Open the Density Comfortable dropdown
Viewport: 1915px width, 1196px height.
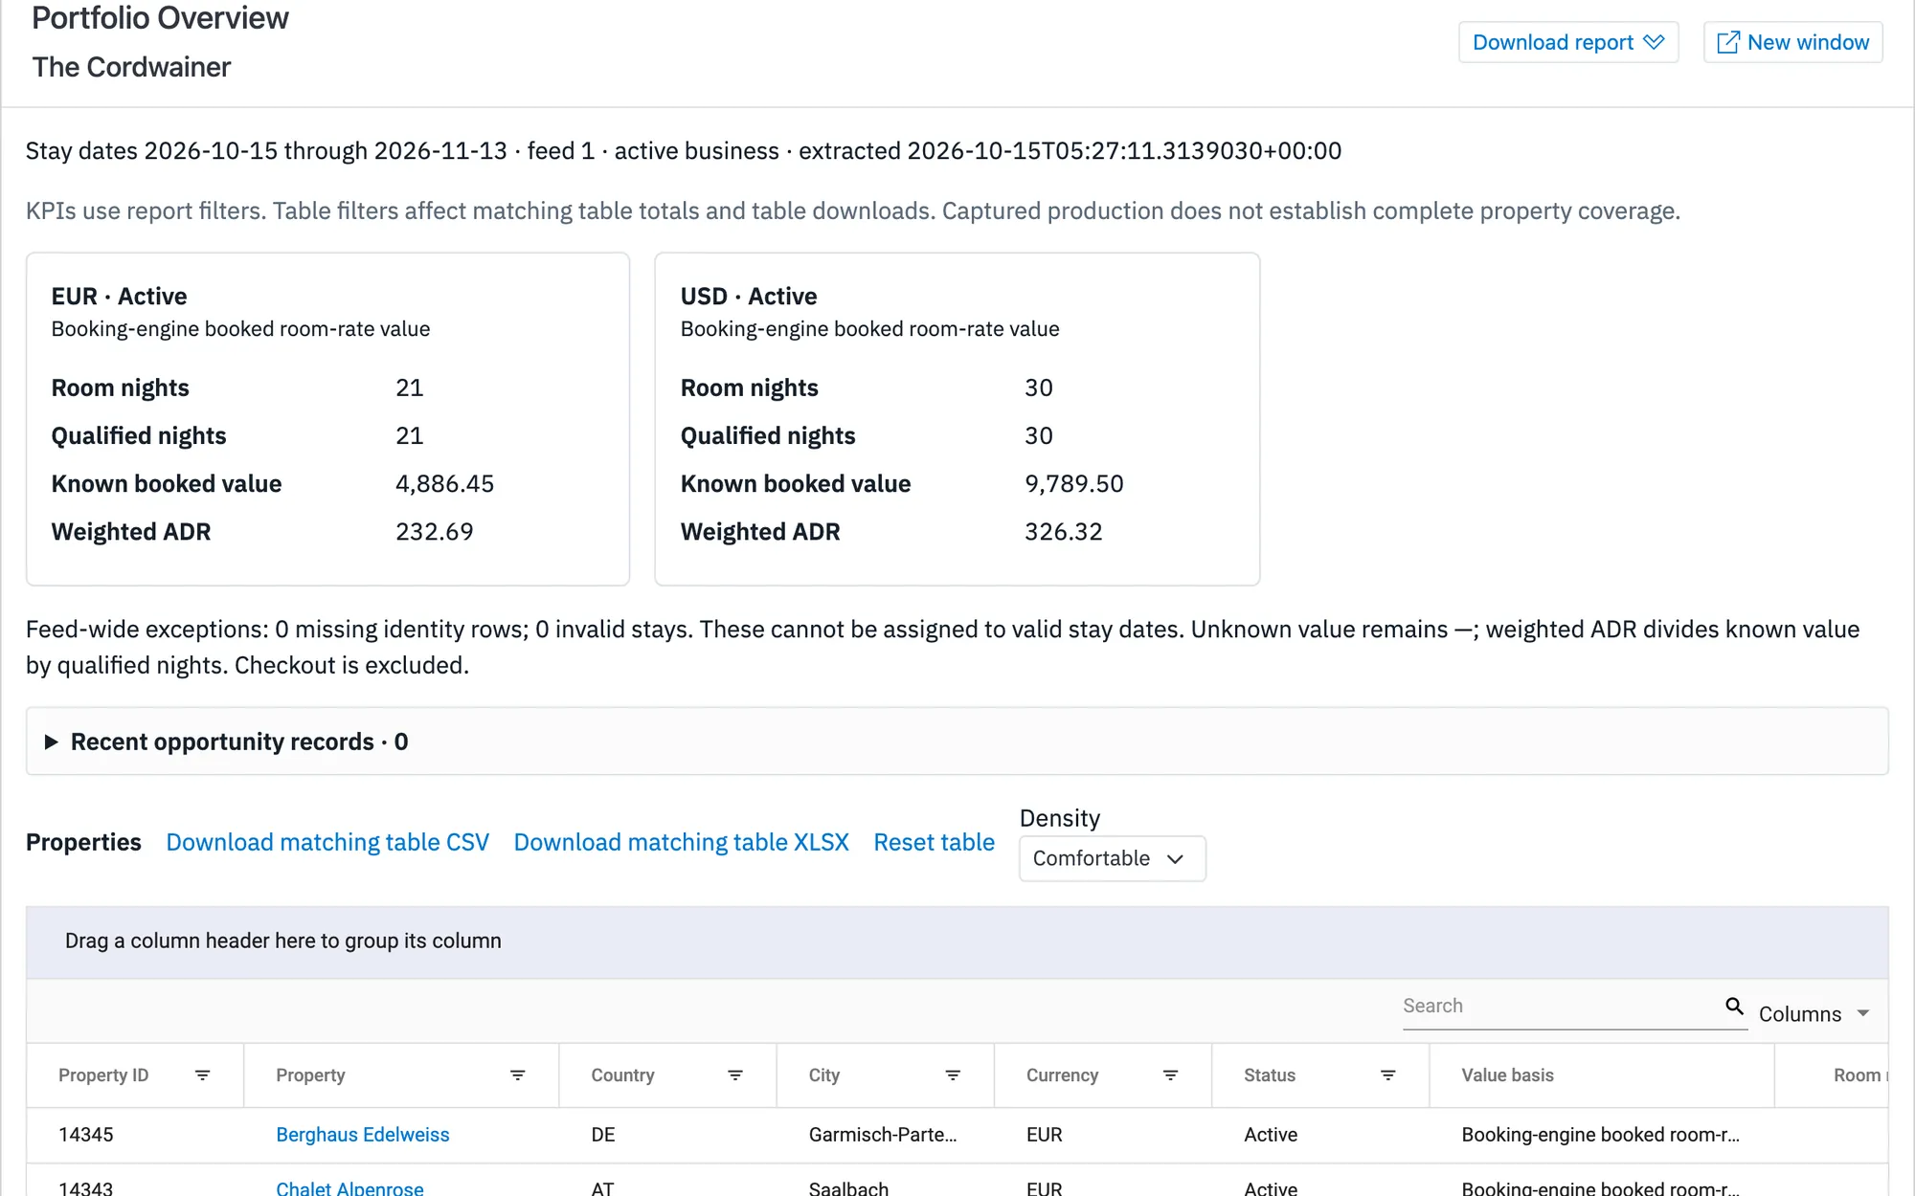click(1112, 858)
